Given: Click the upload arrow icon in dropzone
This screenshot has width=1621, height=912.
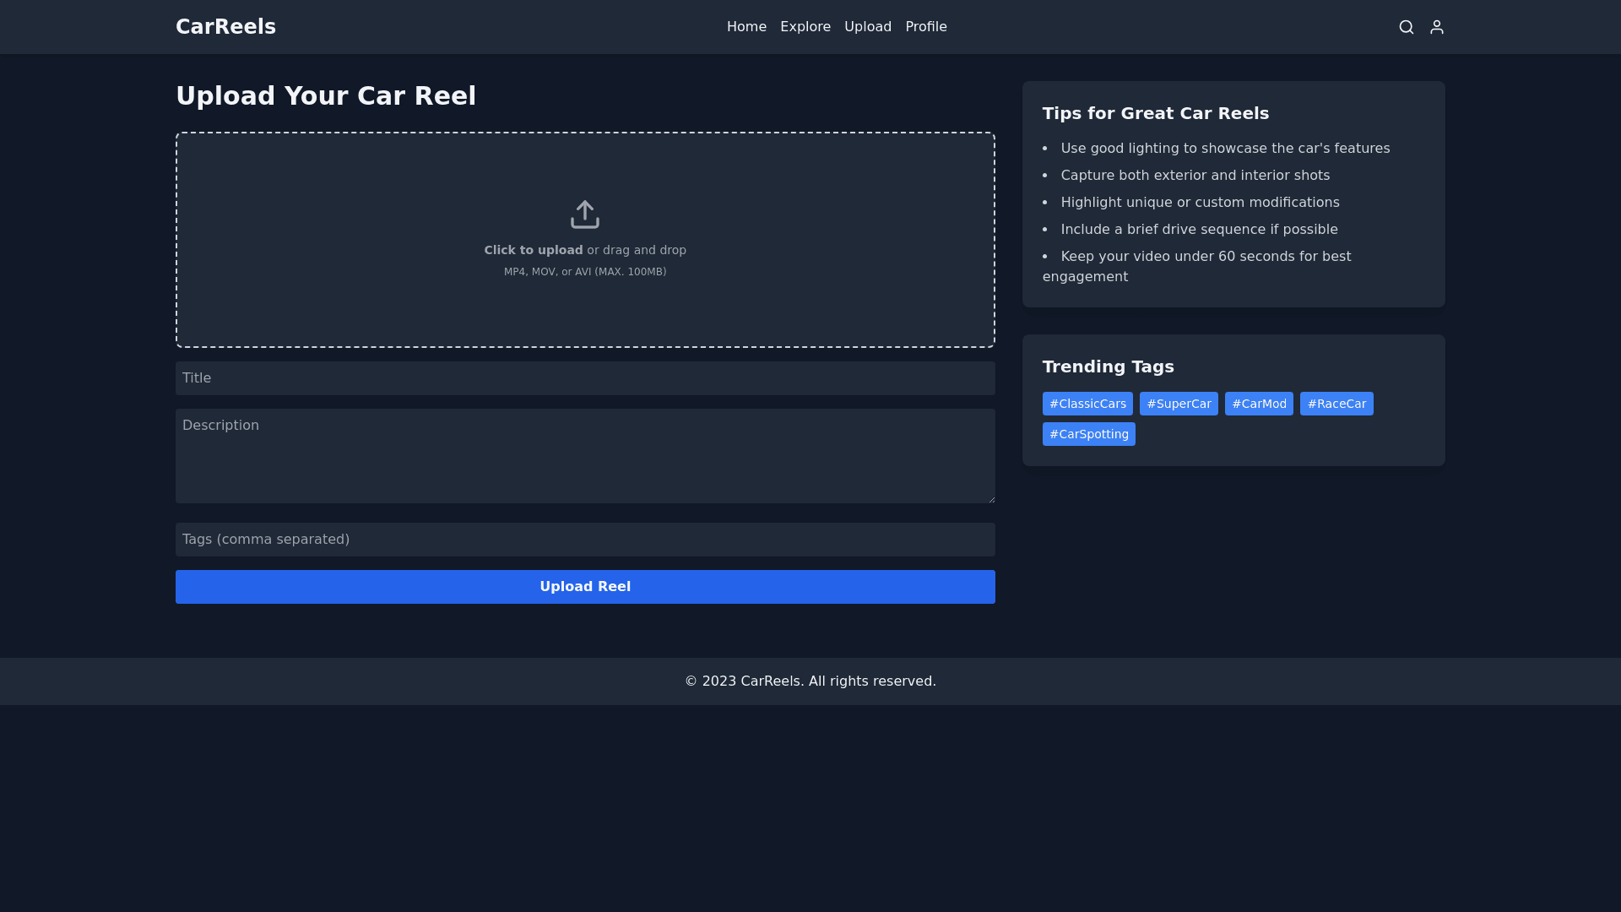Looking at the screenshot, I should [584, 214].
